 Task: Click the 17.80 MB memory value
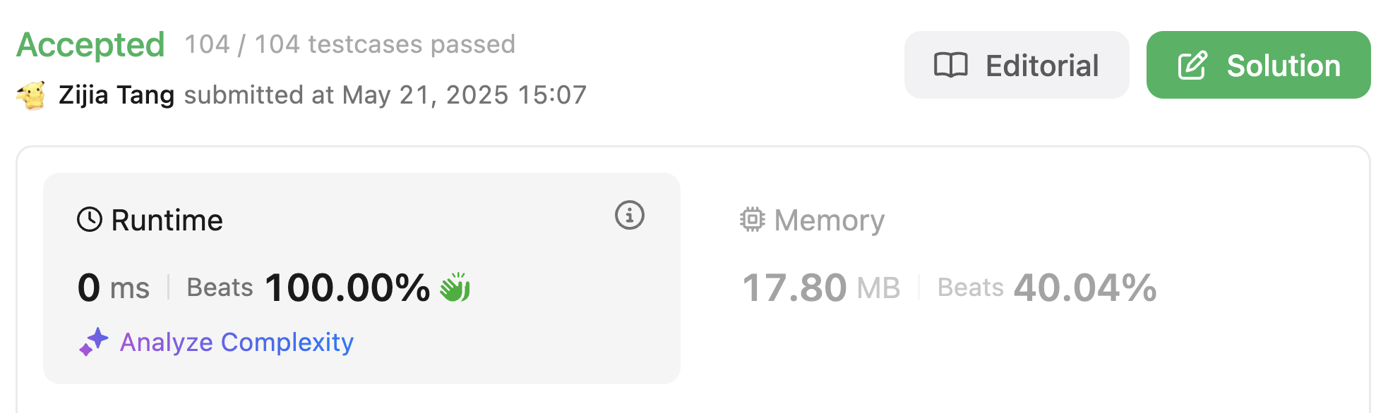point(820,288)
